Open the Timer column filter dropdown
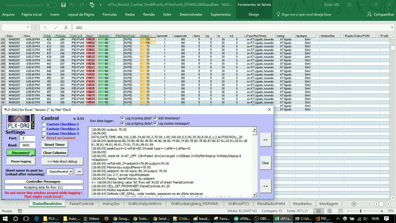The width and height of the screenshot is (396, 223). coord(53,36)
